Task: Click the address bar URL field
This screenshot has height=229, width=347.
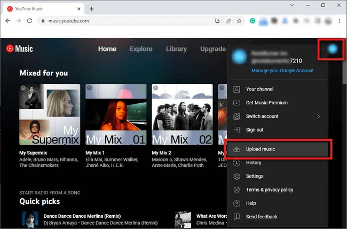Action: pyautogui.click(x=123, y=21)
